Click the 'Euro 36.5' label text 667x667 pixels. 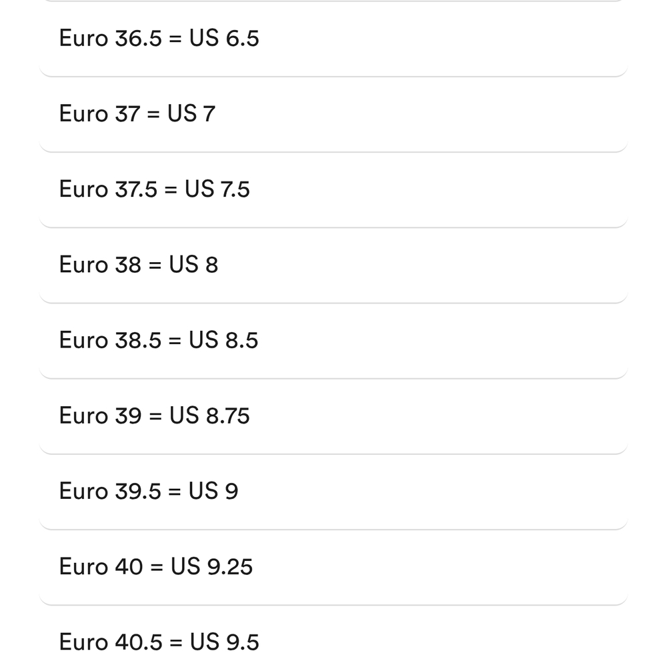coord(111,38)
